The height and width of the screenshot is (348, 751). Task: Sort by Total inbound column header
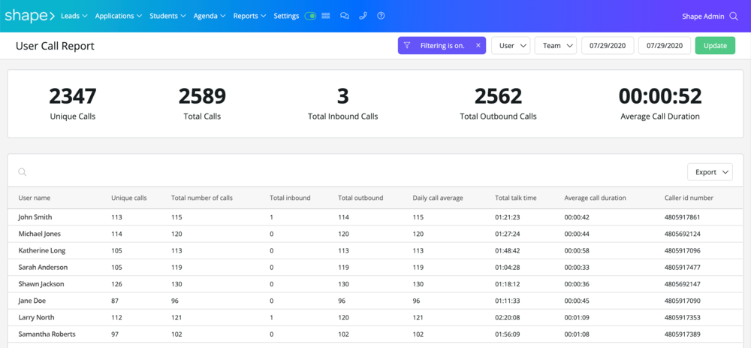[x=290, y=198]
